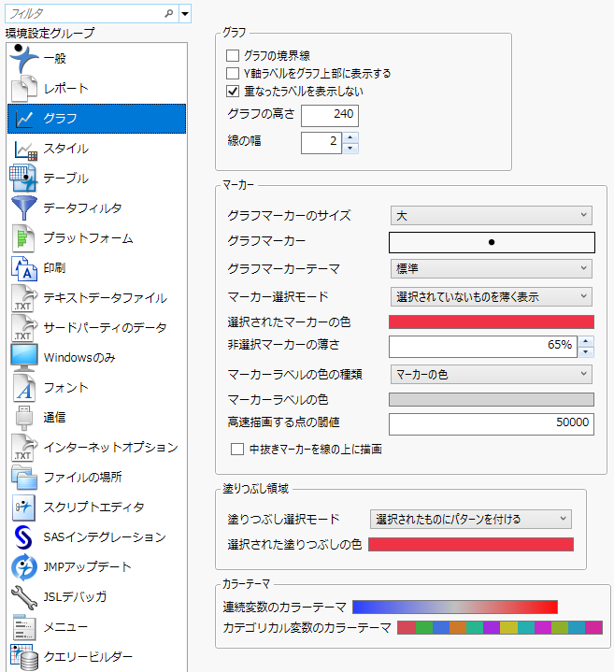This screenshot has width=614, height=672.
Task: Select テーブル group label
Action: 66,179
